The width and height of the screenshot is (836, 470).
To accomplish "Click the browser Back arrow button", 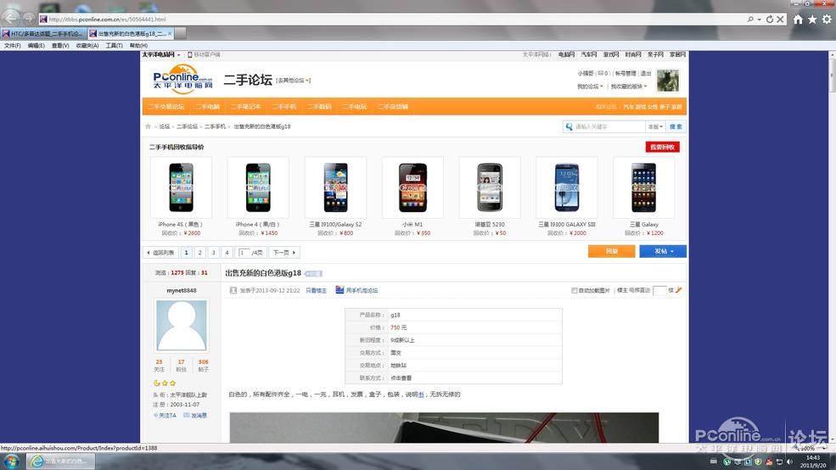I will [x=11, y=18].
